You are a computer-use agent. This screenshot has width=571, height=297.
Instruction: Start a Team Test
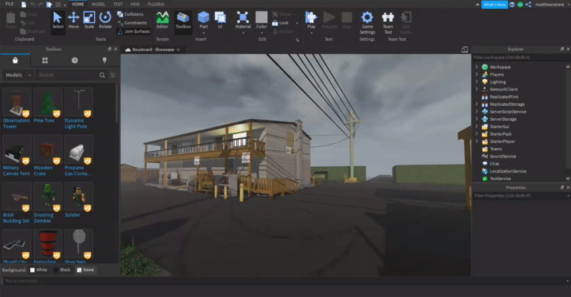coord(388,23)
